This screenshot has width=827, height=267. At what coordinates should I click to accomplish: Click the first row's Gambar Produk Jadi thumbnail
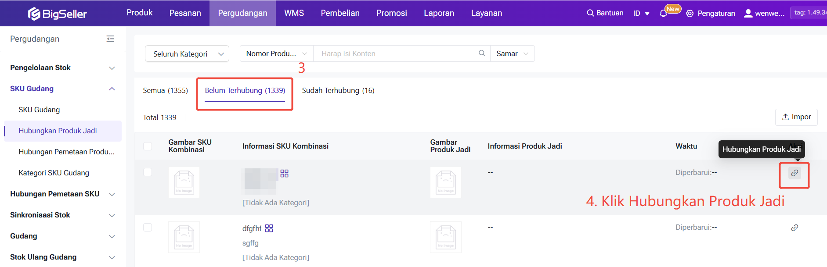[445, 182]
